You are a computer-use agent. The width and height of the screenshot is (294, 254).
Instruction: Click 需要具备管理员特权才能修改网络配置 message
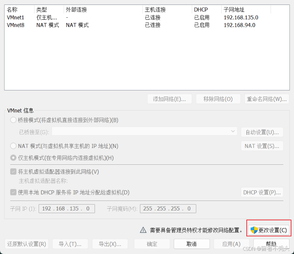tap(196, 230)
